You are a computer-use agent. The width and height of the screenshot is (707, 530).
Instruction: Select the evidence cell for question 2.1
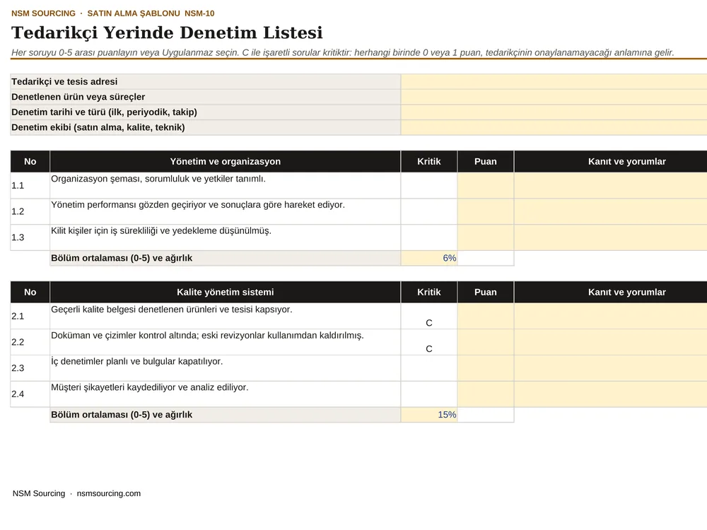point(611,317)
